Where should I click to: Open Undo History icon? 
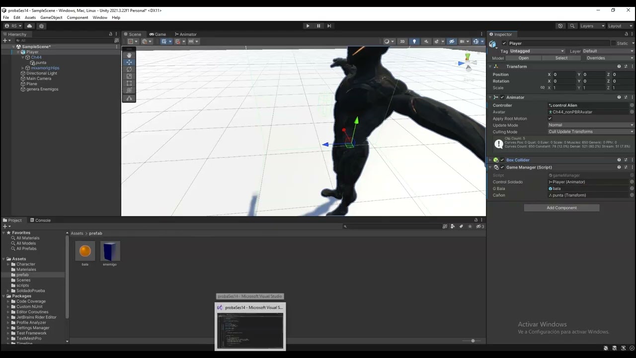click(560, 26)
